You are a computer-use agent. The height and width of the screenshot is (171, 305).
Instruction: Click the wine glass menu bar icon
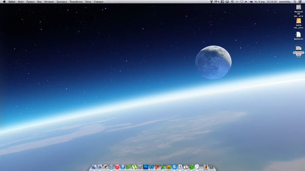click(212, 2)
